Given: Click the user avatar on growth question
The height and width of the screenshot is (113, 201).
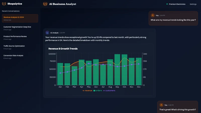Looking at the screenshot, I should [161, 105].
